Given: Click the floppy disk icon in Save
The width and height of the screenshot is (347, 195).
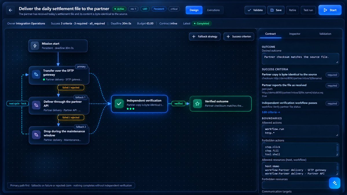Looking at the screenshot, I should pyautogui.click(x=272, y=10).
